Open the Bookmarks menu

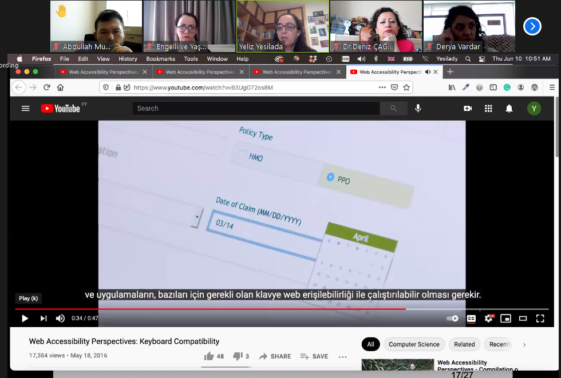coord(161,58)
